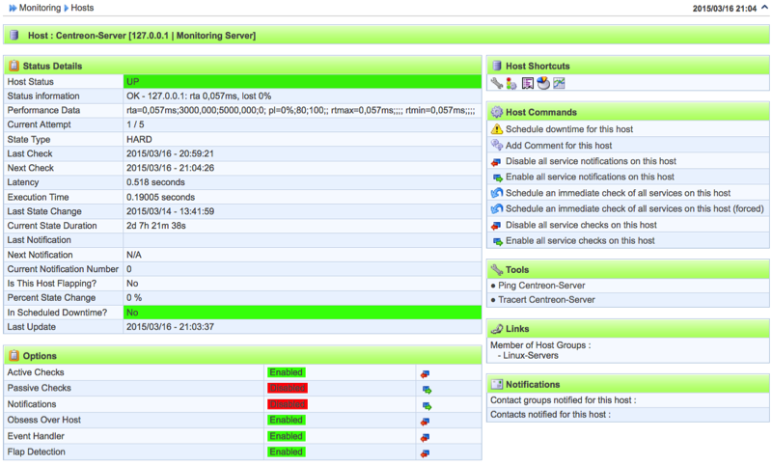The image size is (772, 465).
Task: Toggle Flap Detection off via its icon
Action: [426, 452]
